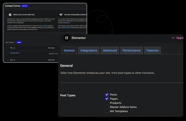Follow the Flamingo plugin link
The width and height of the screenshot is (186, 121).
(45, 26)
